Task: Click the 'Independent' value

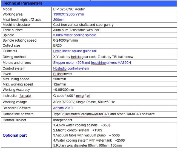Action: pyautogui.click(x=63, y=120)
